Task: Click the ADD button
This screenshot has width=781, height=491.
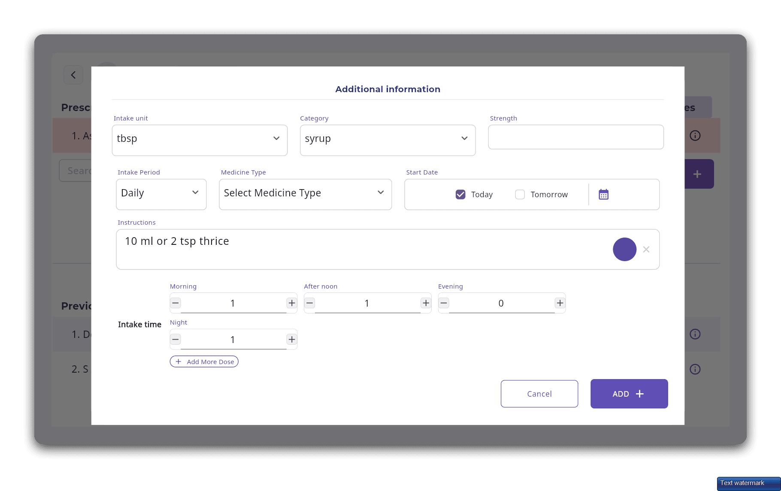Action: point(629,394)
